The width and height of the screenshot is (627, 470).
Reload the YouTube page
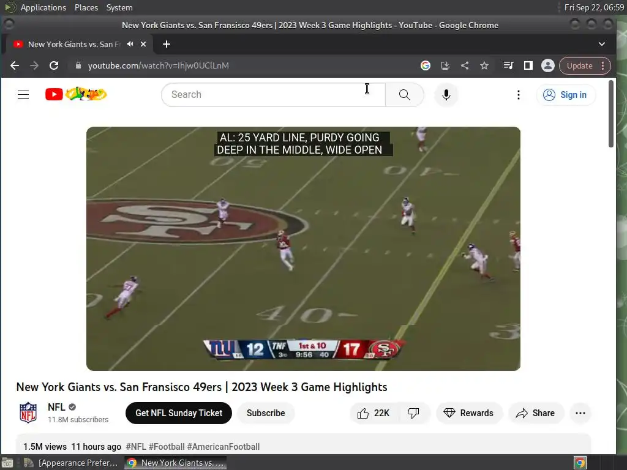tap(54, 65)
